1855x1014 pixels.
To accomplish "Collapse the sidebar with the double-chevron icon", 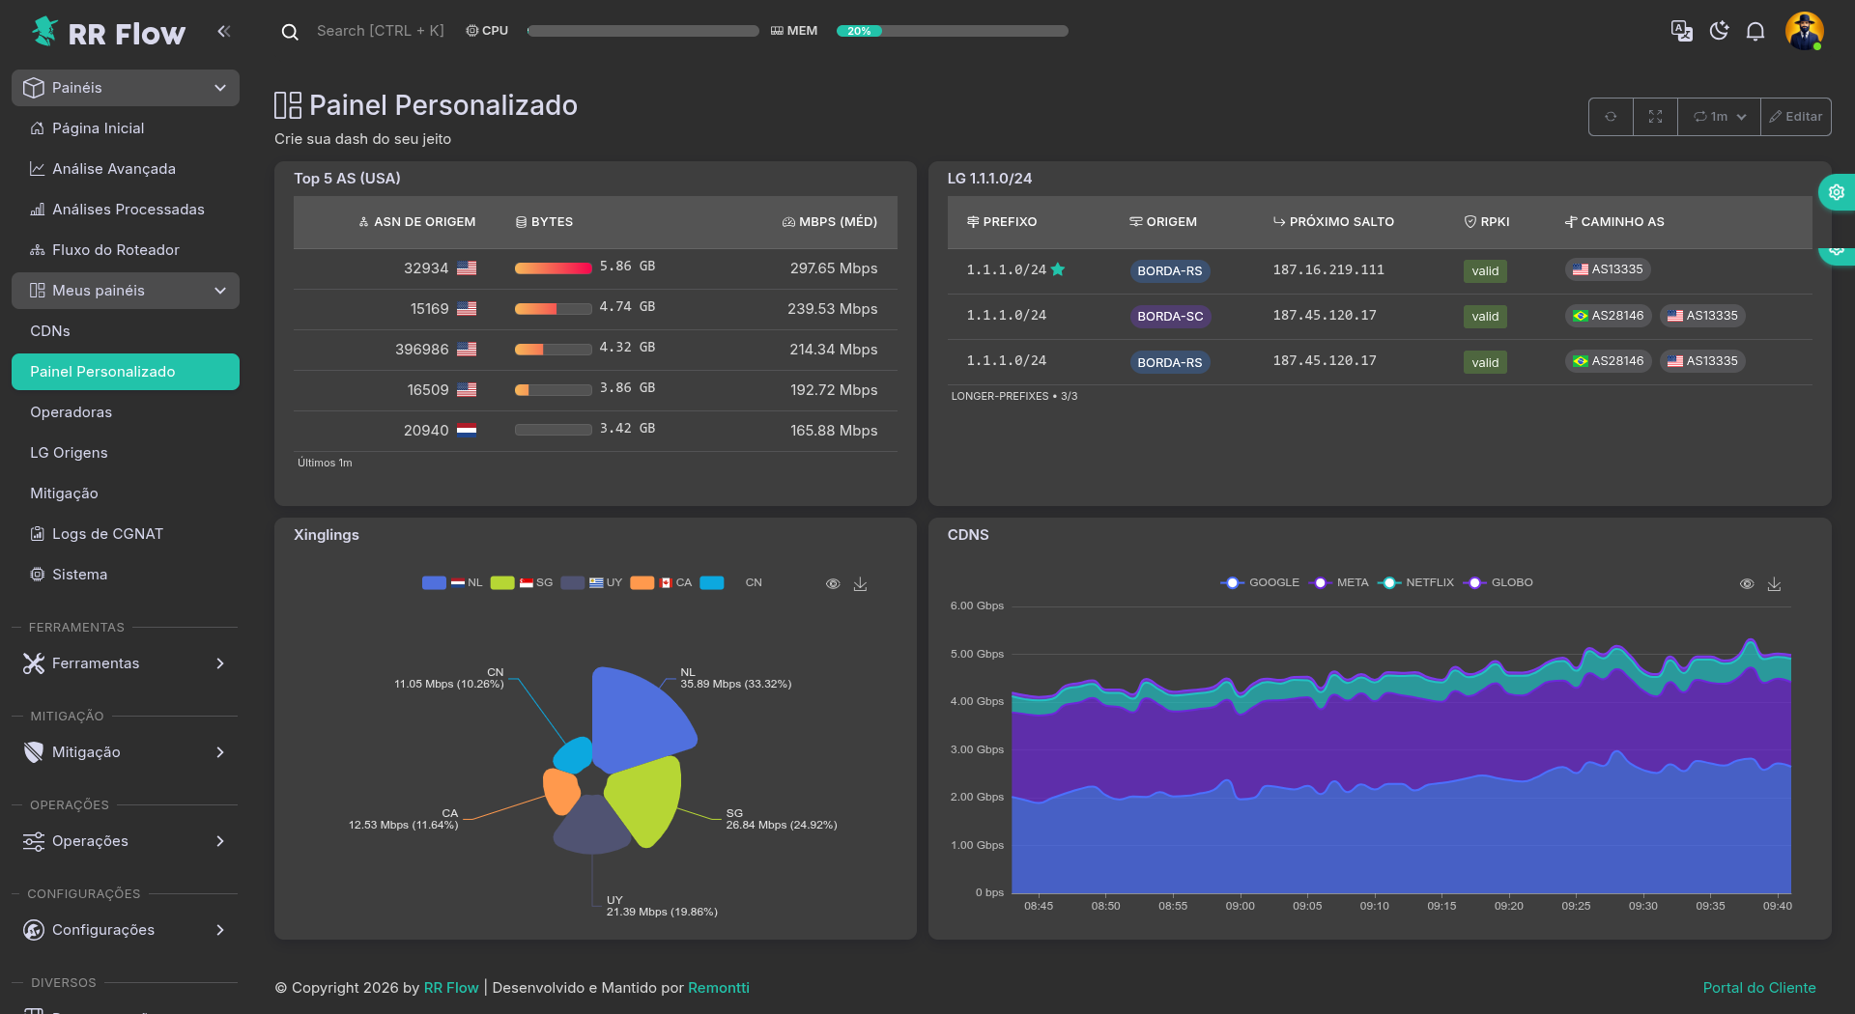I will point(224,31).
